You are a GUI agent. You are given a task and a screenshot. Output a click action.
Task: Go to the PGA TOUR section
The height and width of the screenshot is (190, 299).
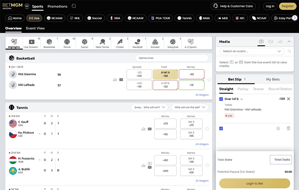(x=160, y=18)
